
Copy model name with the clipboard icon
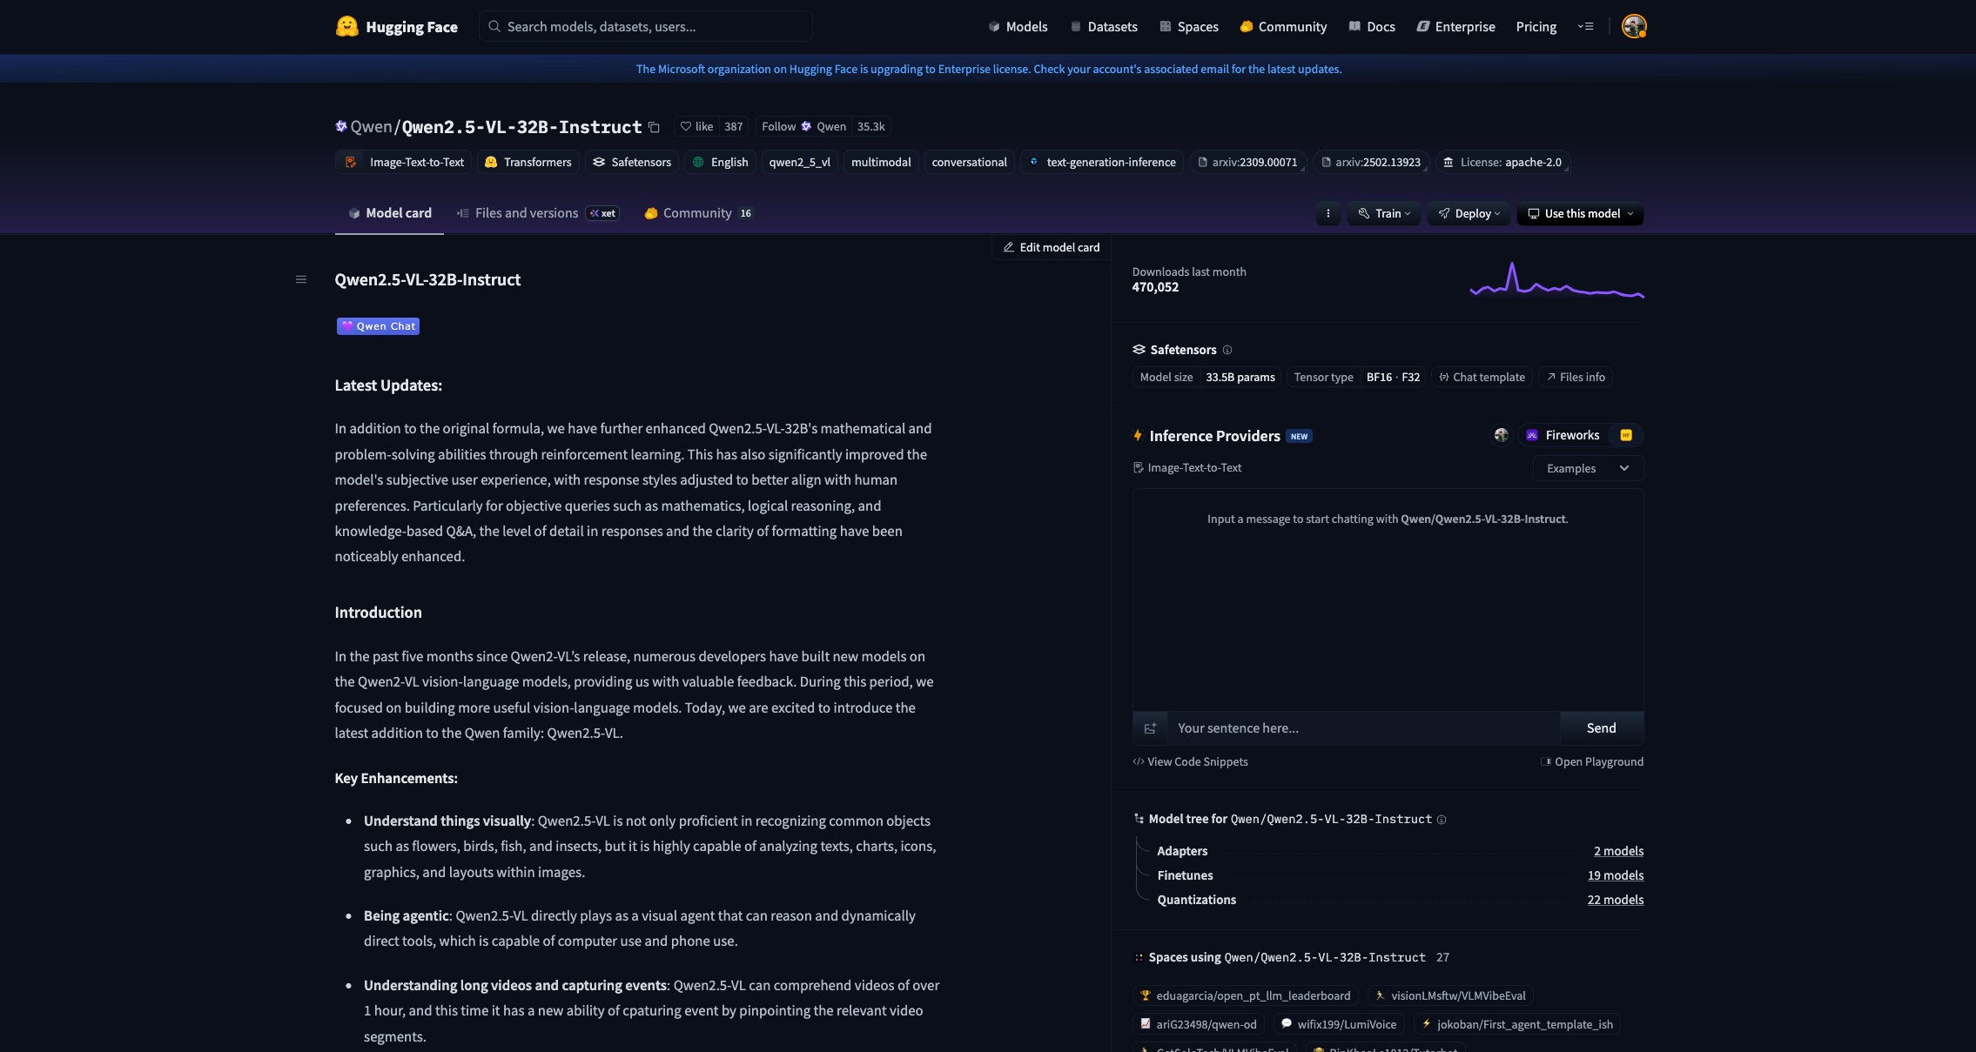(x=654, y=127)
